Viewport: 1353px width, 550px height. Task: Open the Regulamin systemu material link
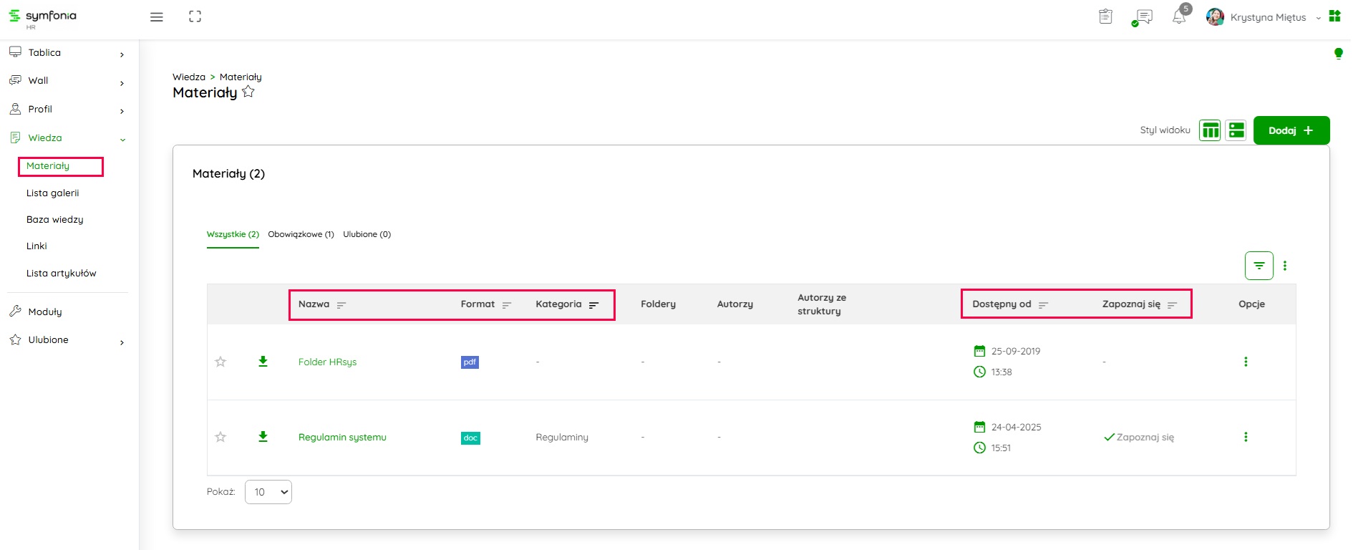[342, 438]
